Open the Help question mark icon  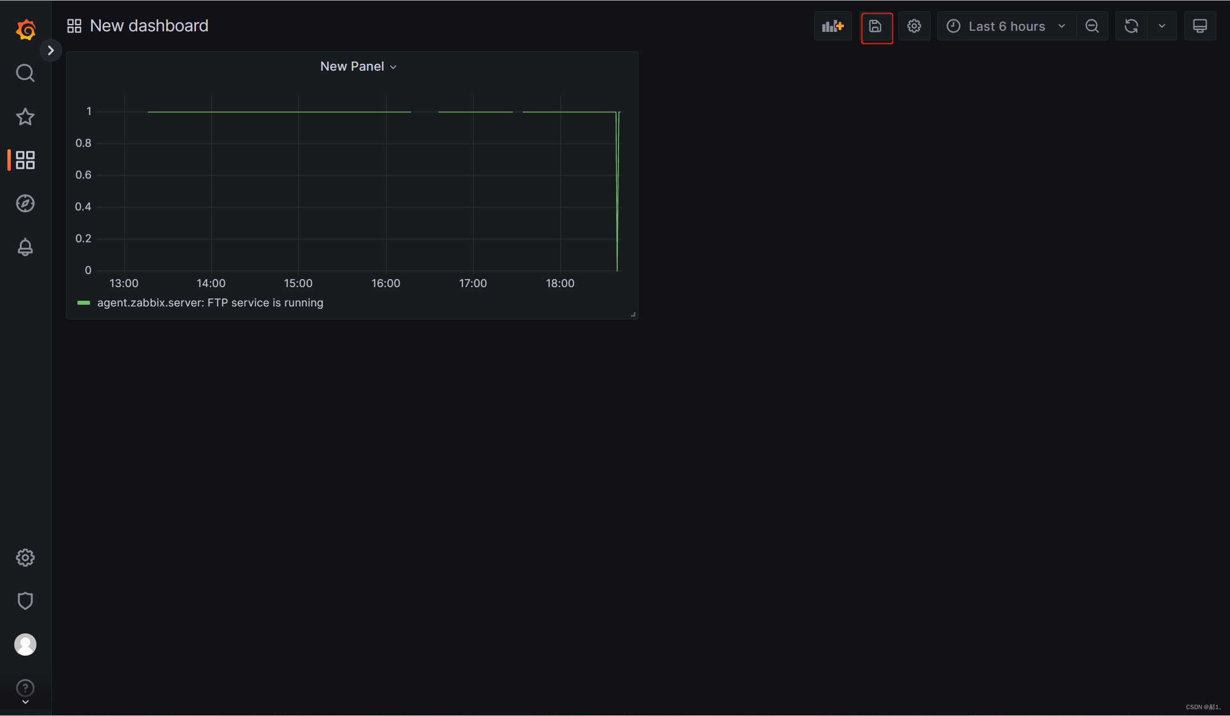[25, 688]
